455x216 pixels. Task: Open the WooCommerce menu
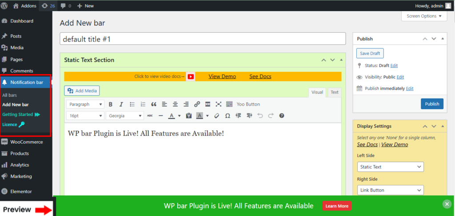[x=26, y=142]
